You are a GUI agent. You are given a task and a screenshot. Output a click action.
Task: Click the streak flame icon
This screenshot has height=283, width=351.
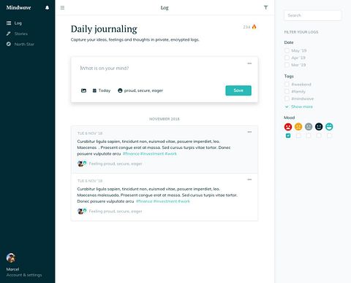254,27
